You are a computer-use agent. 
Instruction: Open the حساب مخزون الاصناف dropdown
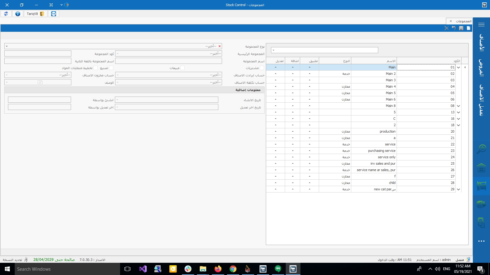[x=38, y=75]
